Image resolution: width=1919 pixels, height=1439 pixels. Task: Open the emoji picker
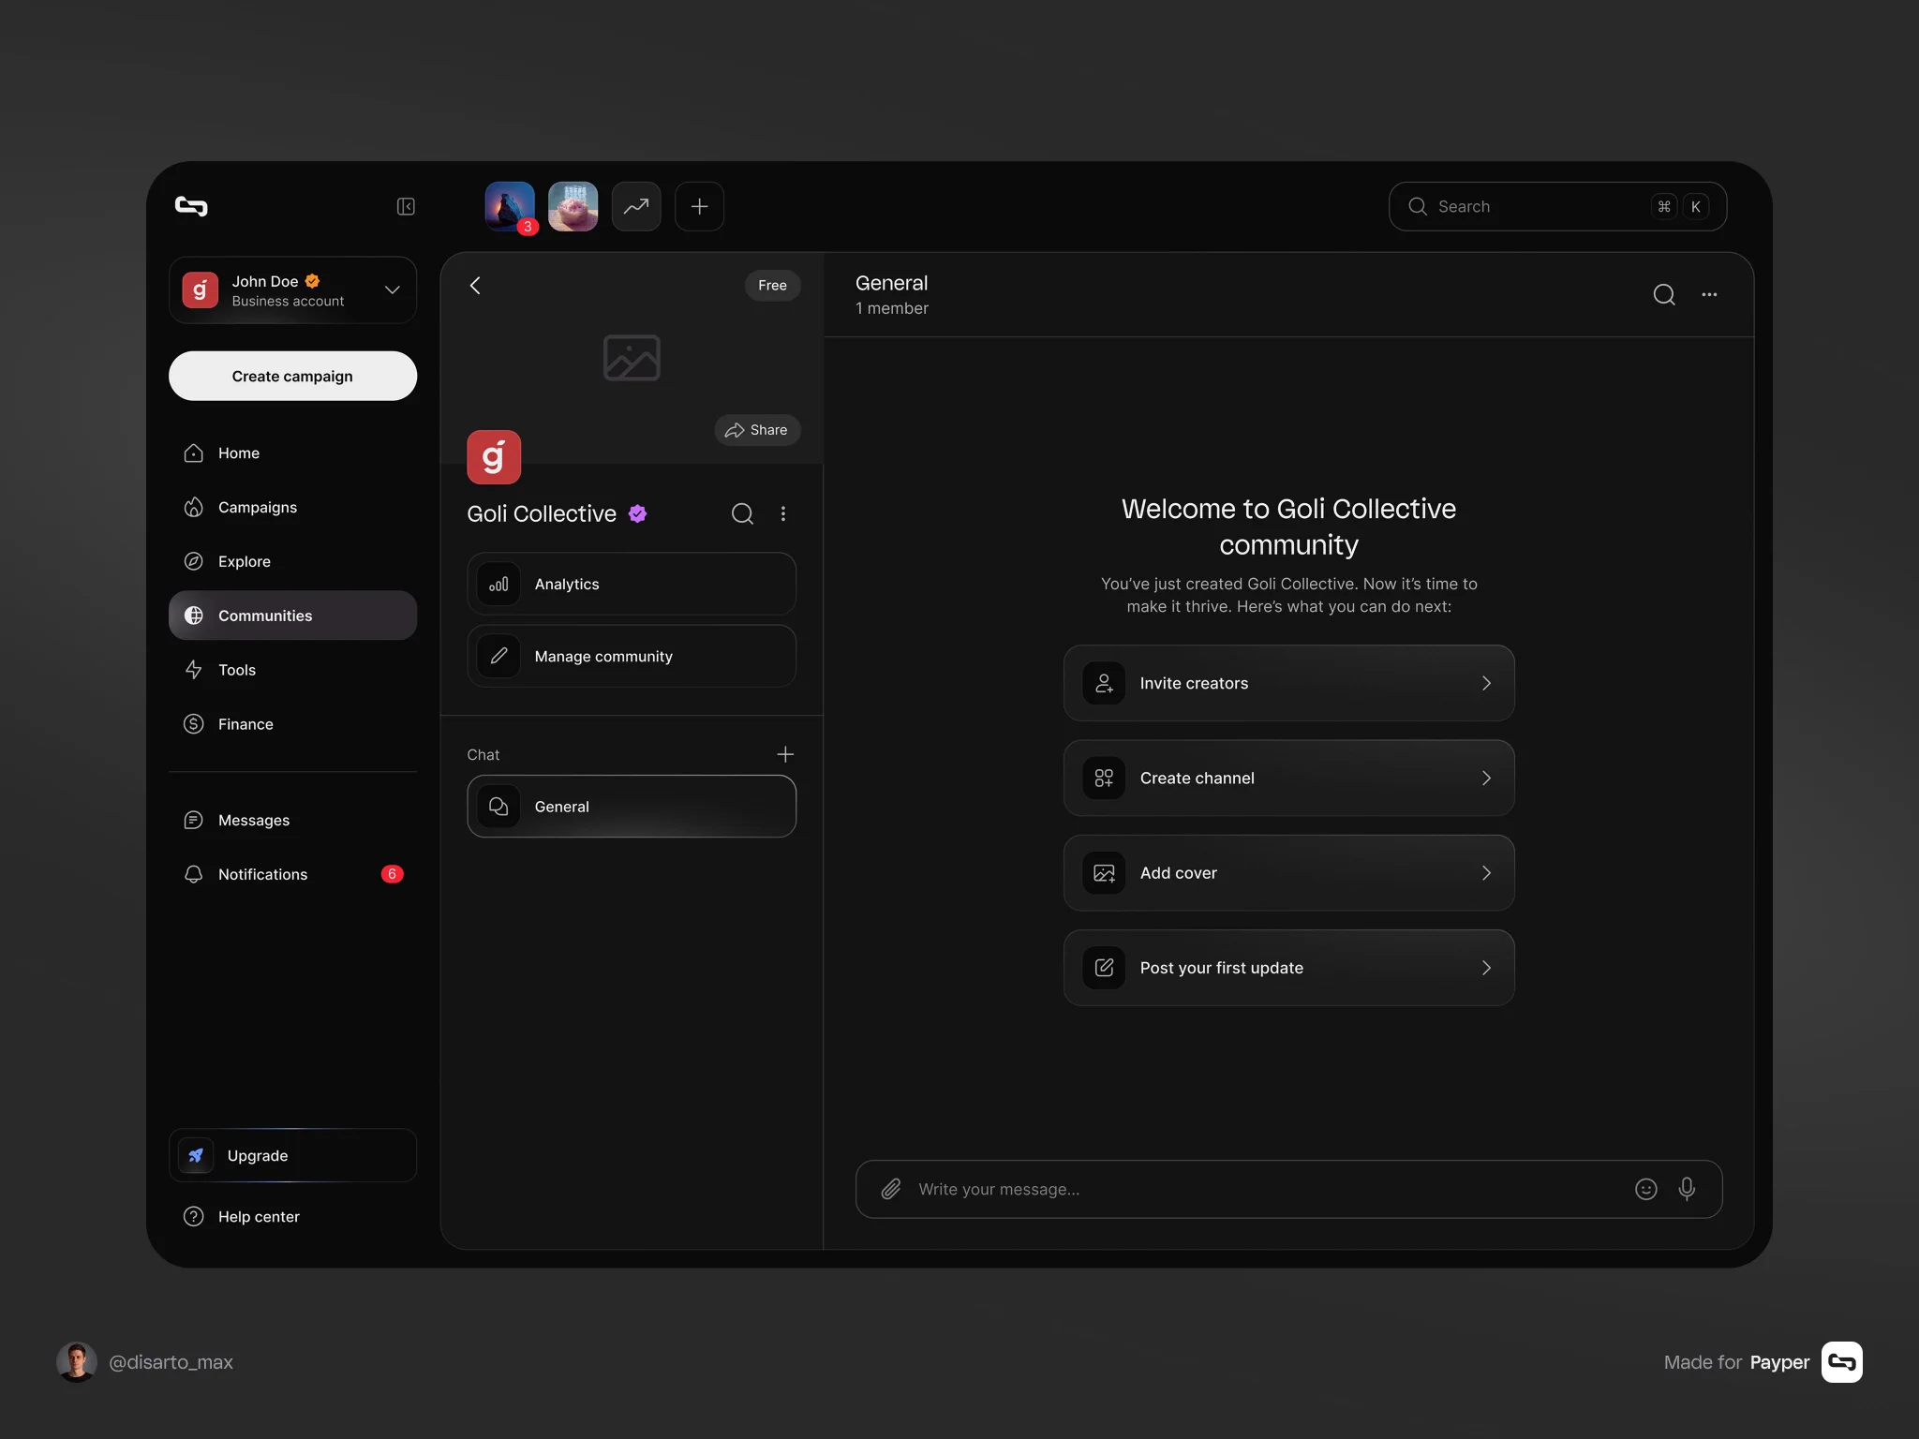point(1646,1189)
